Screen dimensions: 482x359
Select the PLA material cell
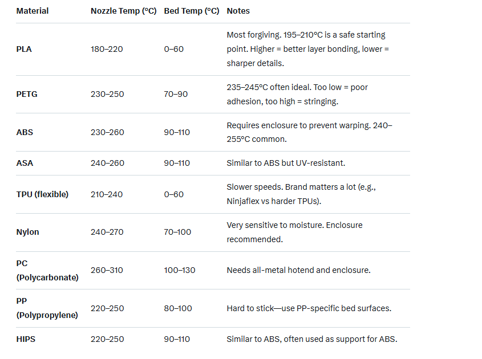[24, 49]
